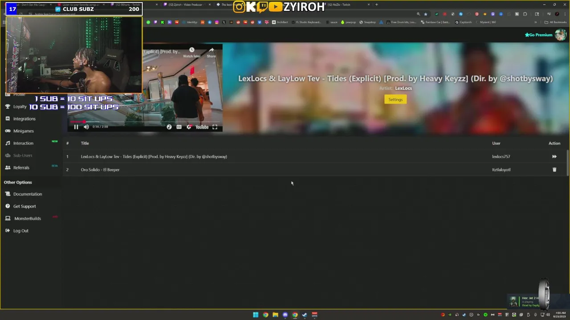Screen dimensions: 570x320
Task: Select the Oro Solido - El Beeper title
Action: [x=100, y=170]
